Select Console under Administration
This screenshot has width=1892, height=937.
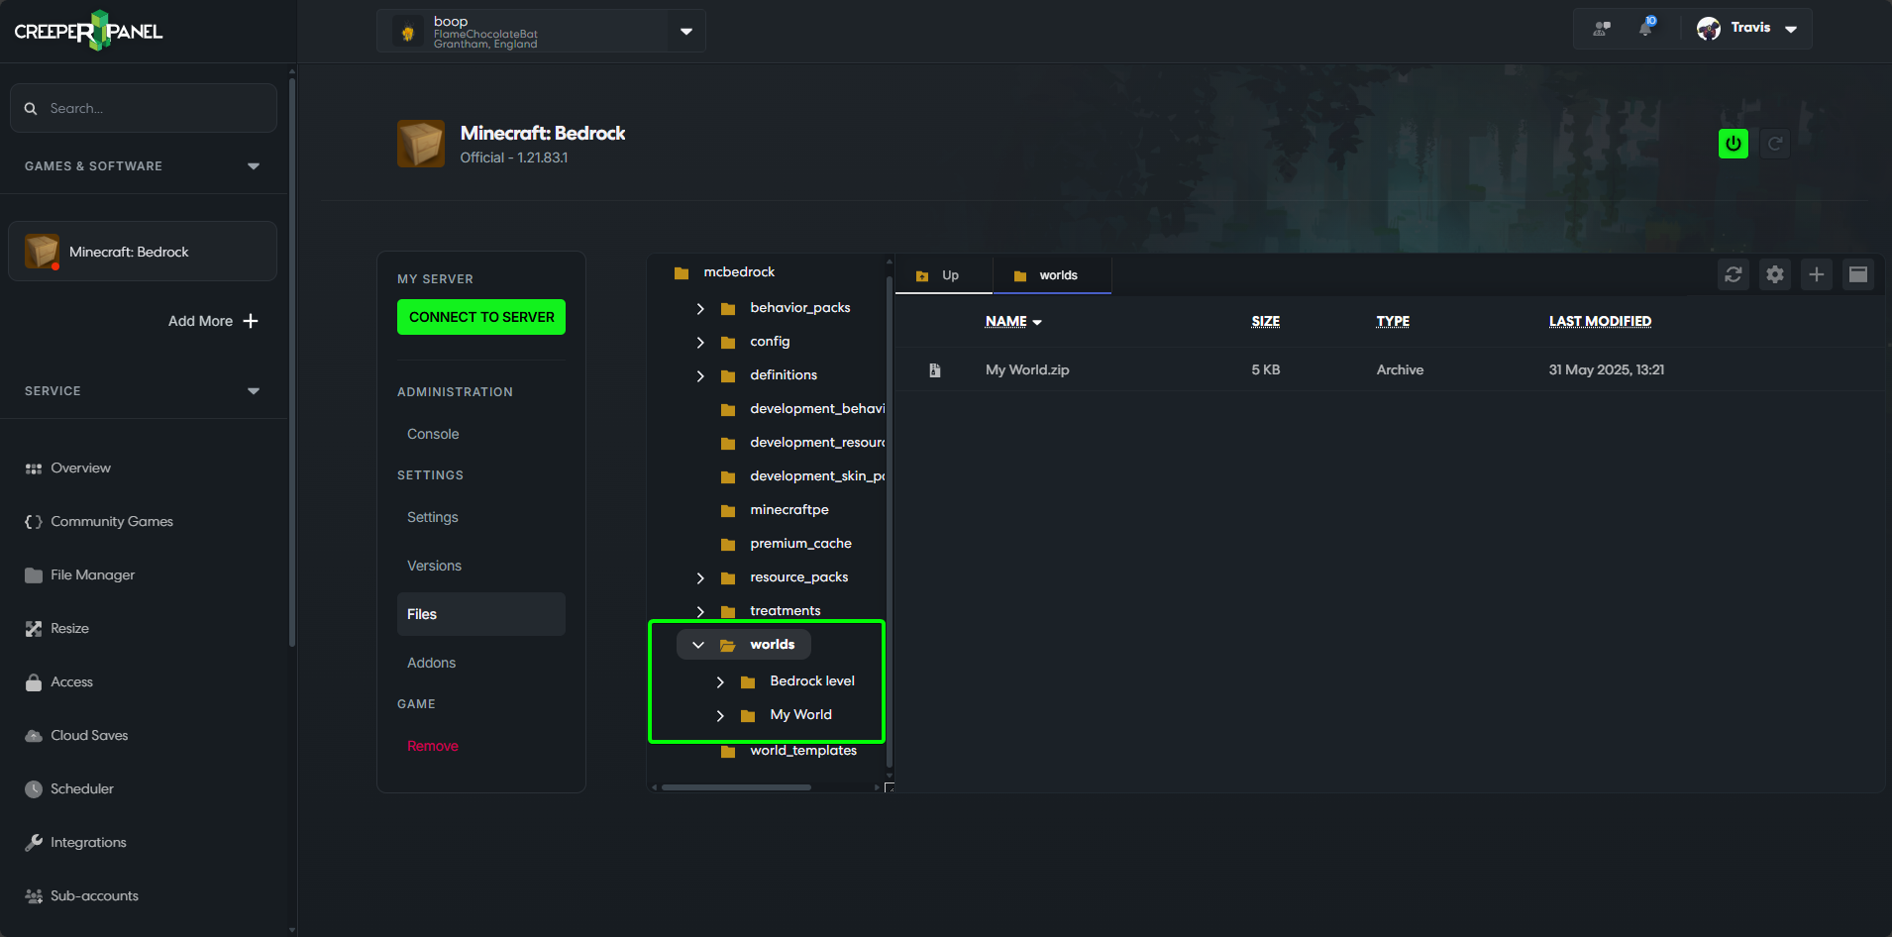(433, 433)
